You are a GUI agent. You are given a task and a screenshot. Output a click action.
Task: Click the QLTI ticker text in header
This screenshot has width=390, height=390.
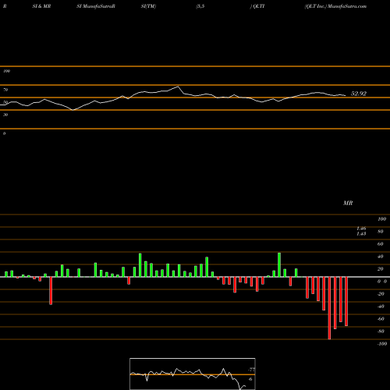[258, 6]
